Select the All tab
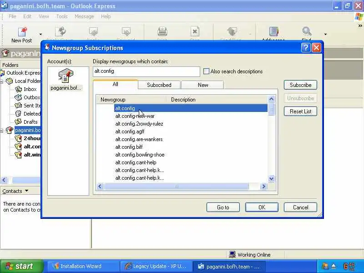Screen dimensions: 364x273 [116, 84]
